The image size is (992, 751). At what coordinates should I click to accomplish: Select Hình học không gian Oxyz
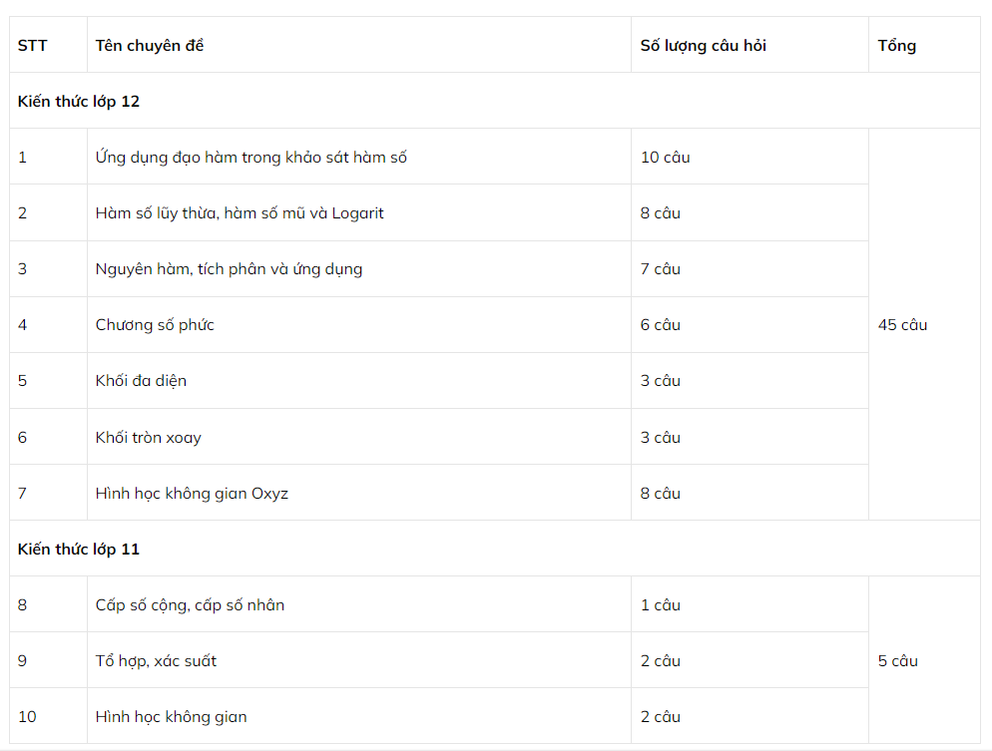click(x=192, y=494)
